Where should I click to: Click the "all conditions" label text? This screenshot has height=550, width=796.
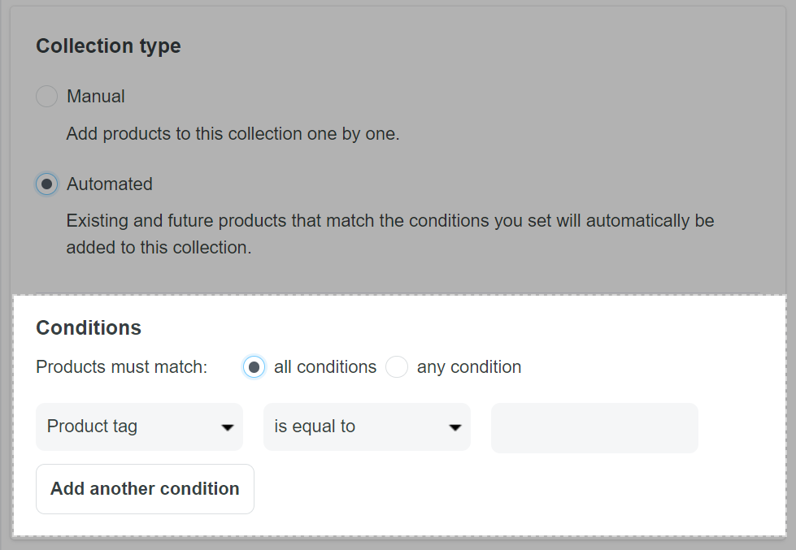(325, 367)
